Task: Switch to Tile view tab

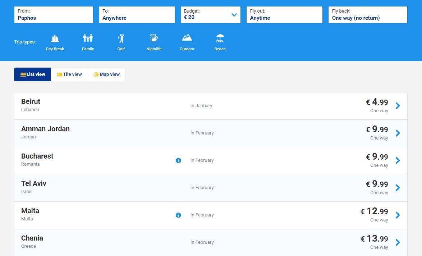Action: [69, 74]
